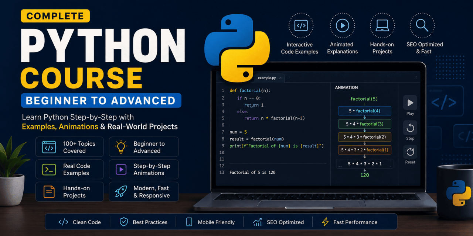The width and height of the screenshot is (473, 236).
Task: Click the lightbulb icon for Beginner to Advanced
Action: (121, 147)
